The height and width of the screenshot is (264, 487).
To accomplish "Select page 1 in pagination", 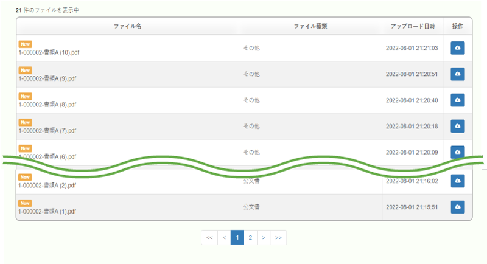I will tap(237, 238).
